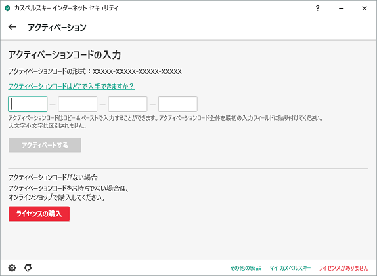Focus the first activation code field
This screenshot has width=377, height=276.
click(x=28, y=104)
